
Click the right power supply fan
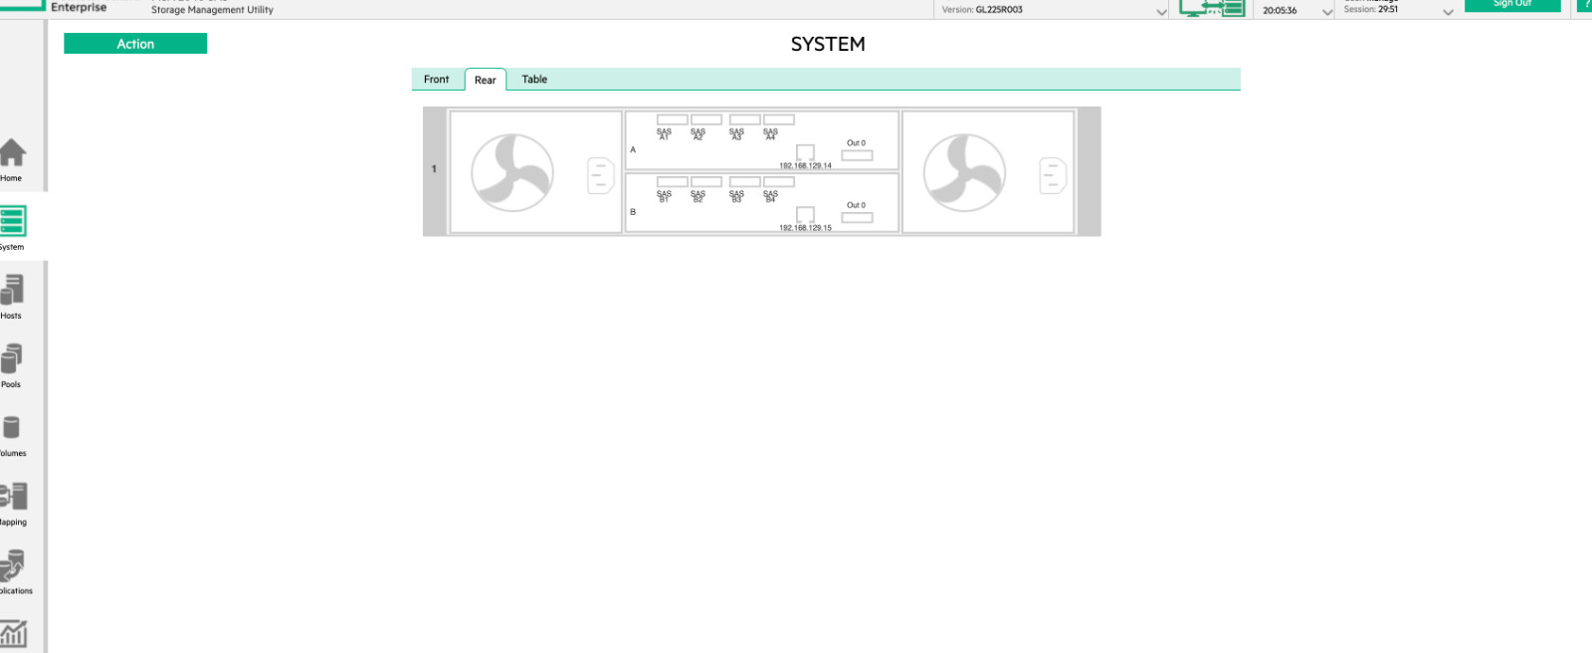(x=964, y=172)
